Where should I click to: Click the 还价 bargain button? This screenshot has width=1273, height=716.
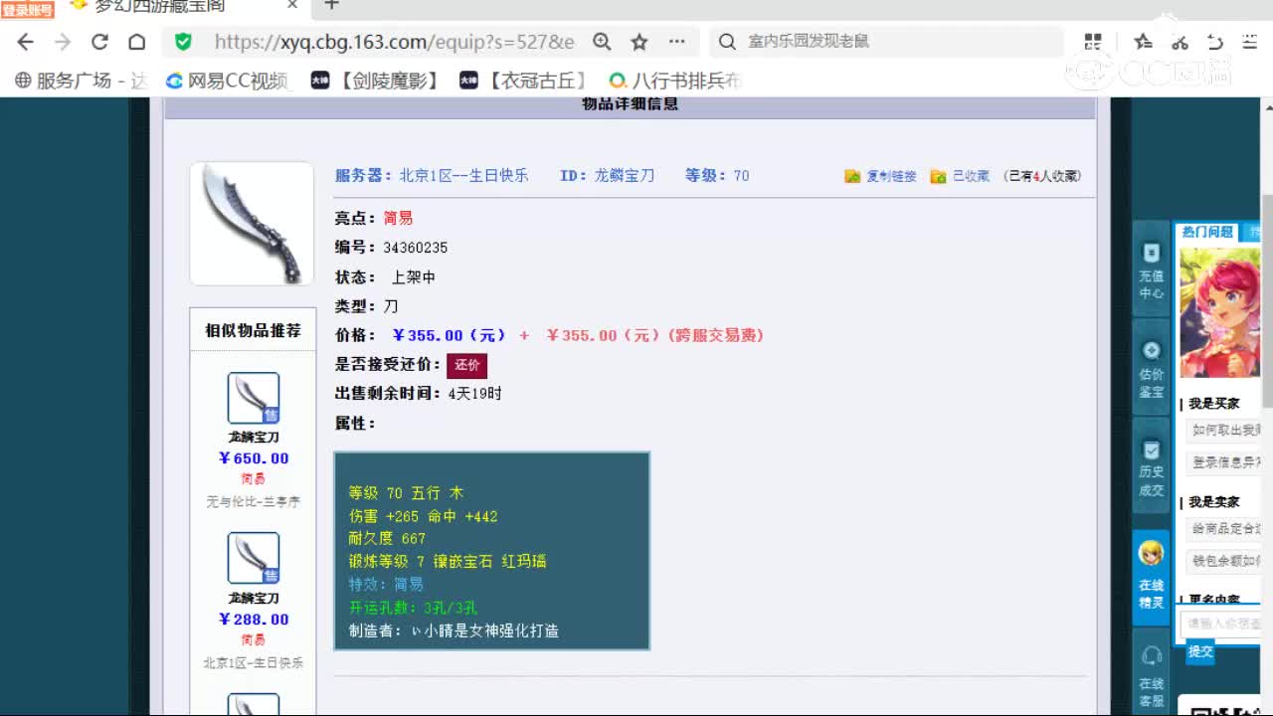(466, 365)
